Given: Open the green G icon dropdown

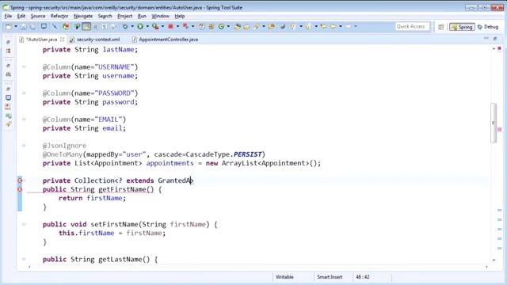Looking at the screenshot, I should click(228, 27).
